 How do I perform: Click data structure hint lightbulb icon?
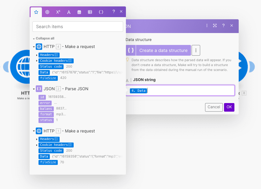pyautogui.click(x=127, y=59)
